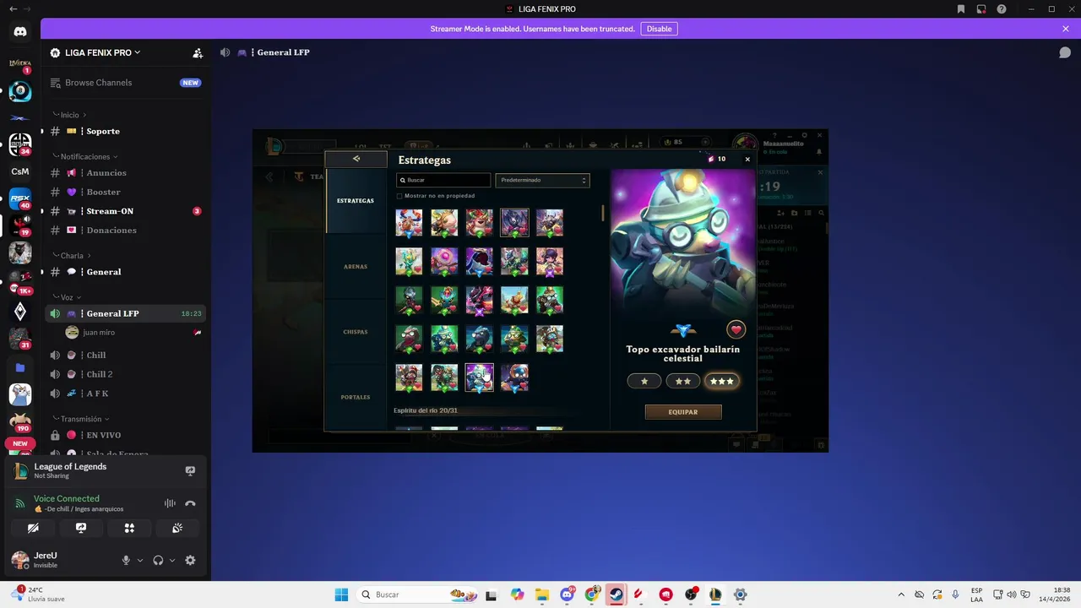This screenshot has height=608, width=1081.
Task: Open Predeterminado sort dropdown
Action: coord(542,180)
